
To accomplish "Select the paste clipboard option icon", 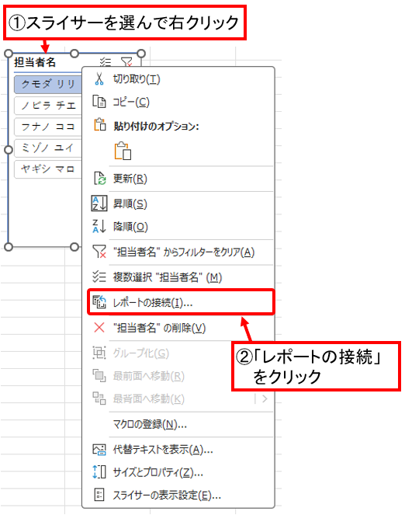I will point(123,151).
